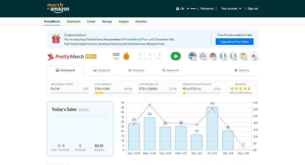Switch to the Analytics tab
Image resolution: width=305 pixels, height=165 pixels.
(102, 70)
